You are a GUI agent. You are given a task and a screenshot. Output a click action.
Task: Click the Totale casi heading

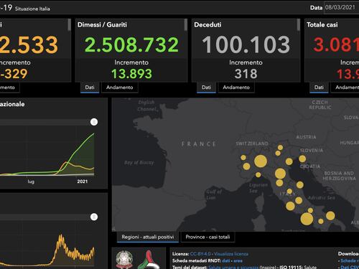[322, 24]
